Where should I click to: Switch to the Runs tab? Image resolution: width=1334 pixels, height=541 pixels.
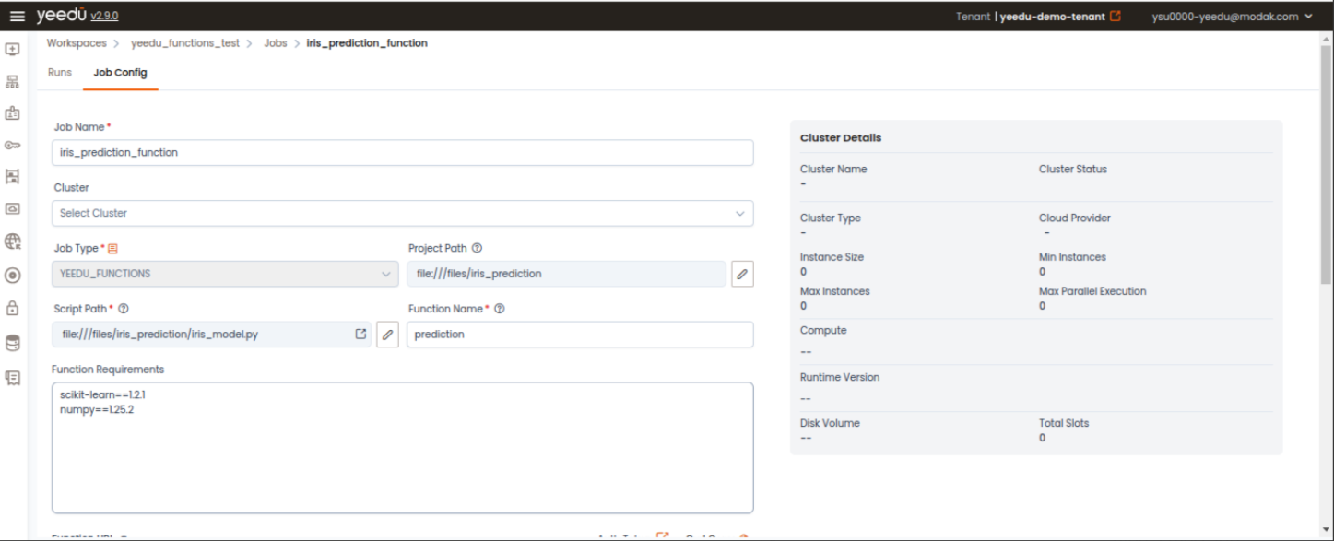tap(60, 72)
